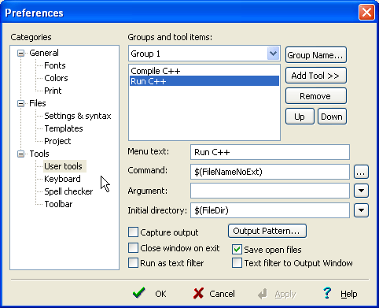This screenshot has height=308, width=379.
Task: Click the blue question mark Help icon
Action: (327, 293)
